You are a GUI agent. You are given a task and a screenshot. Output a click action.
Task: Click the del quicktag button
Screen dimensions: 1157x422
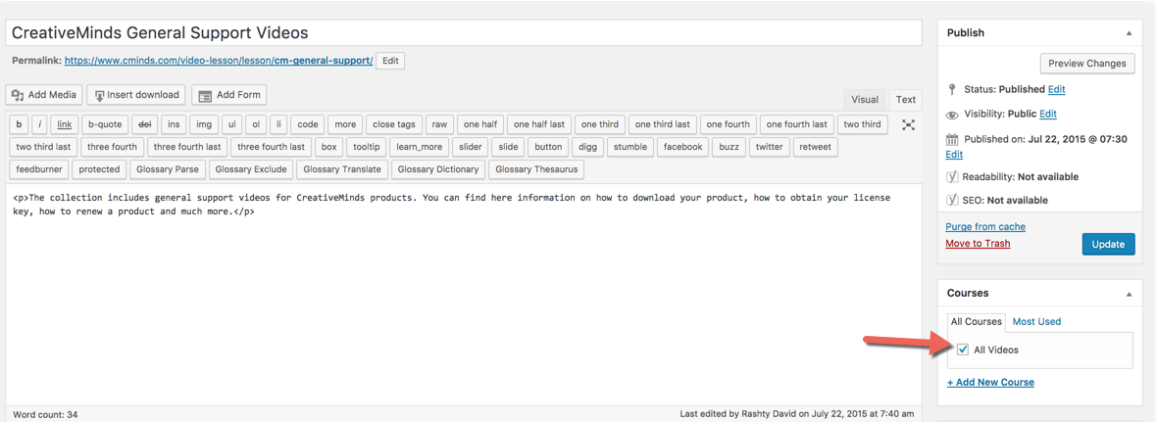[x=145, y=124]
